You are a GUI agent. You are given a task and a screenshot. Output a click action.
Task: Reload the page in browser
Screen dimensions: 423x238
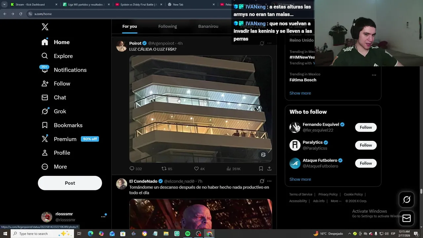pyautogui.click(x=20, y=14)
